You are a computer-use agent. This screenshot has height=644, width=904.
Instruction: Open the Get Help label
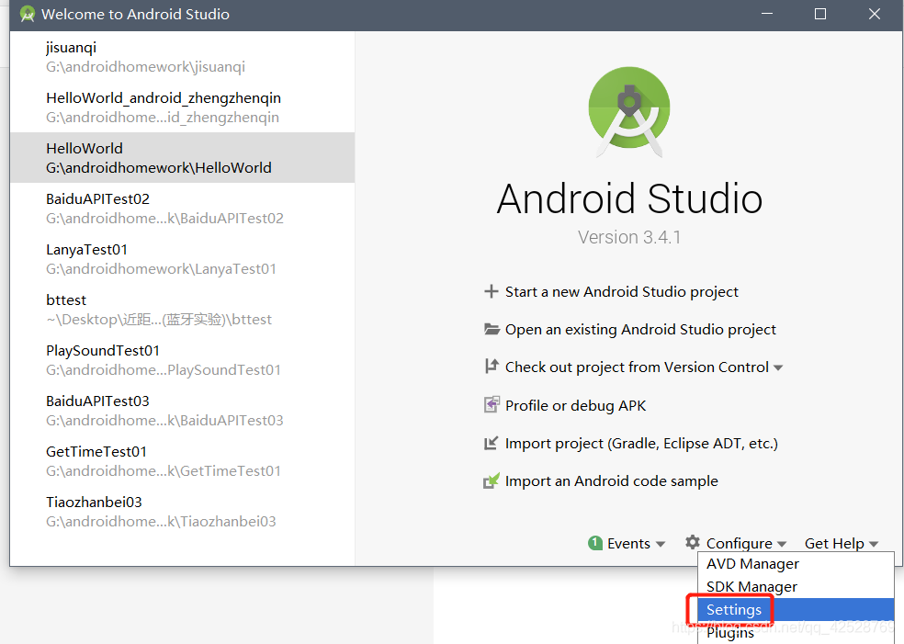[834, 544]
